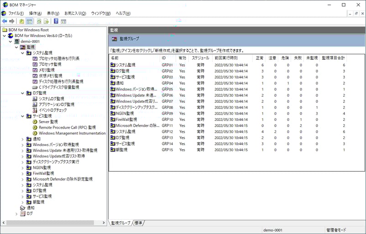This screenshot has height=234, width=366.
Task: Switch to the 標準 tab
Action: pyautogui.click(x=138, y=223)
